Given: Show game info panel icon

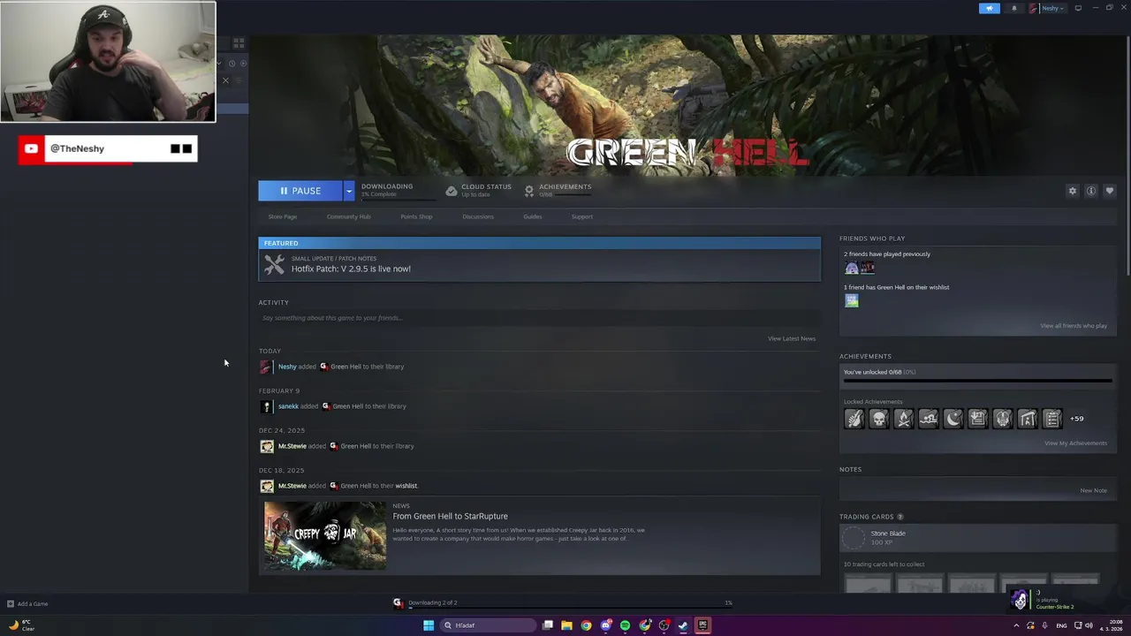Looking at the screenshot, I should click(x=1091, y=191).
